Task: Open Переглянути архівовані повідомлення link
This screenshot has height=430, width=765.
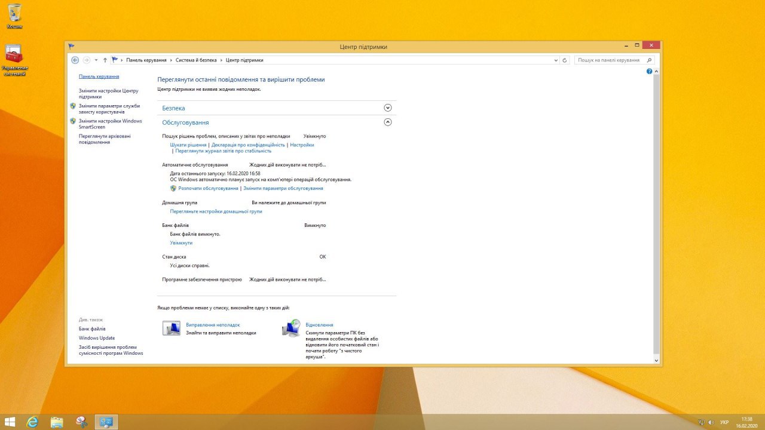Action: pos(105,139)
